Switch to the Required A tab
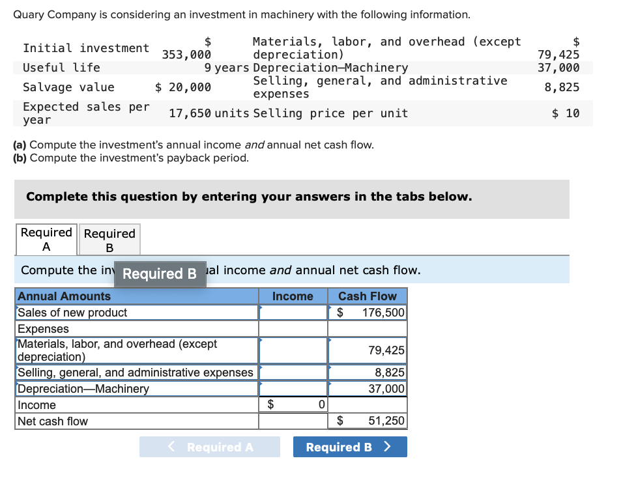The image size is (636, 495). click(46, 239)
